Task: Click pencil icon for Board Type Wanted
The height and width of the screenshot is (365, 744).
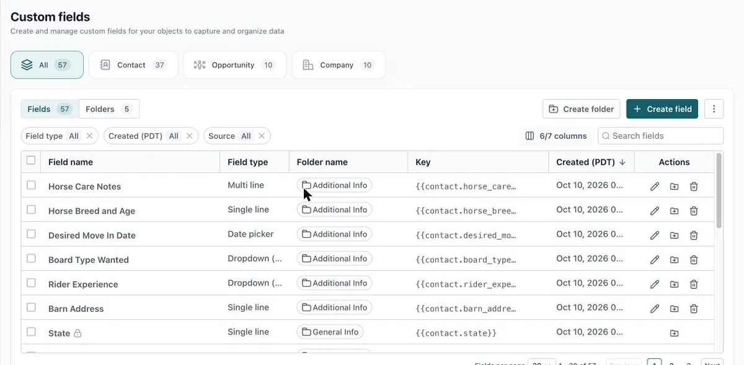Action: point(654,260)
